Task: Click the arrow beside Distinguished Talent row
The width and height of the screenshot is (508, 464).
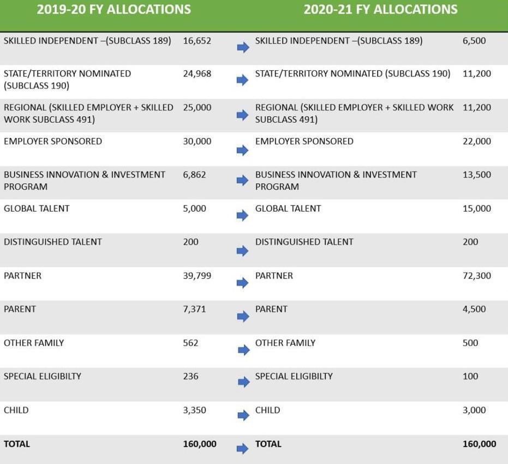Action: [x=243, y=251]
